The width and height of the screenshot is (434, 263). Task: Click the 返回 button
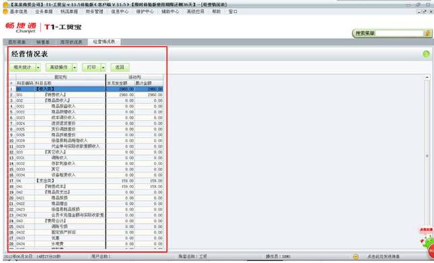click(x=120, y=67)
